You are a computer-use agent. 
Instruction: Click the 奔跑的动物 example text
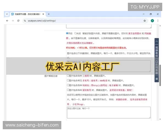point(121,100)
